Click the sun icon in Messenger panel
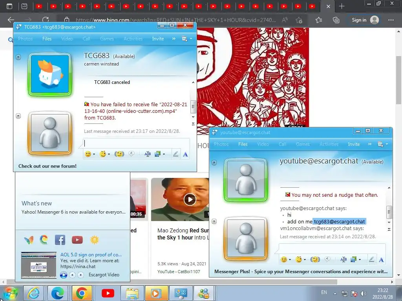This screenshot has width=402, height=301. point(94,240)
